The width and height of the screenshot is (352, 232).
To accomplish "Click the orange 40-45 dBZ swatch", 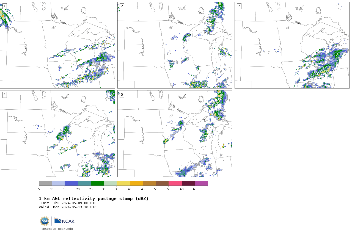I will (136, 183).
